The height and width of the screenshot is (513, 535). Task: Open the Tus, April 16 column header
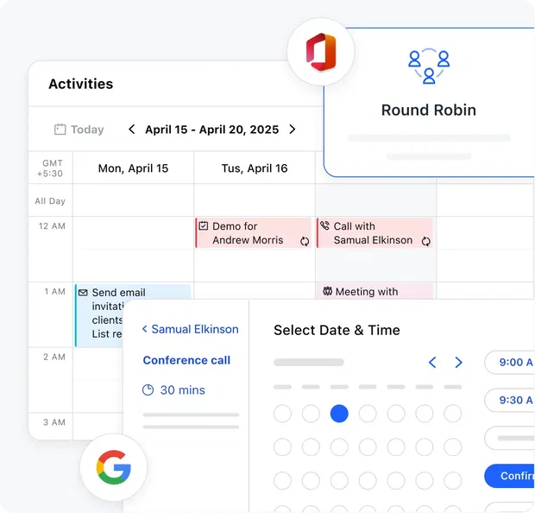click(254, 168)
